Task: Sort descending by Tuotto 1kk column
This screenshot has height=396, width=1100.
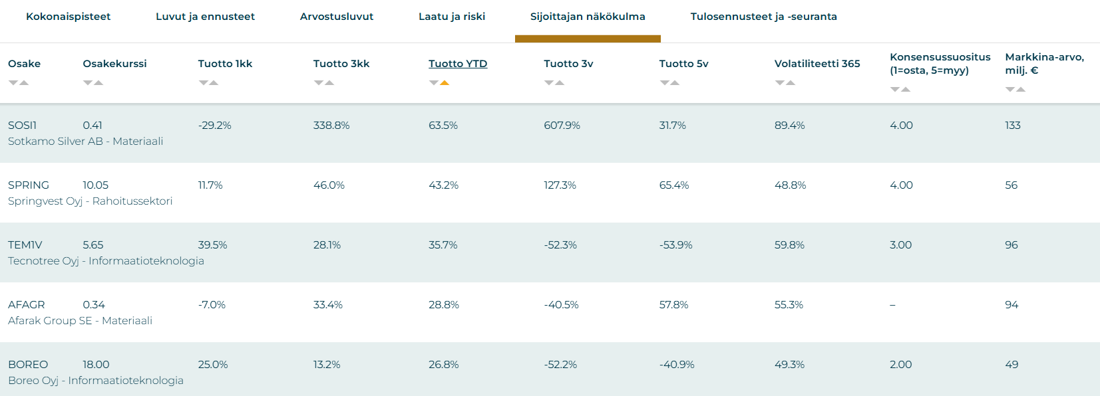Action: coord(204,83)
